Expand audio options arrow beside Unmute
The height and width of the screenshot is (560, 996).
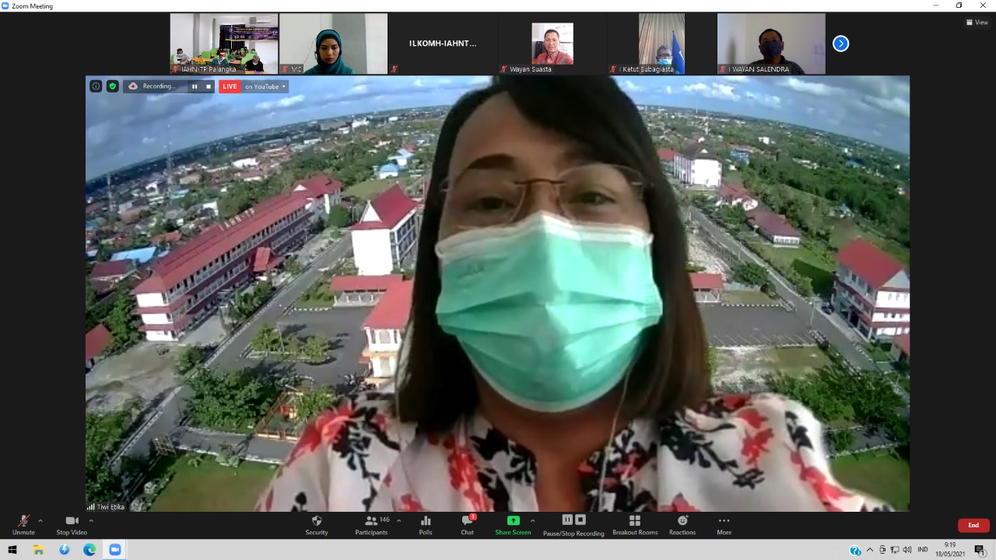(x=40, y=520)
